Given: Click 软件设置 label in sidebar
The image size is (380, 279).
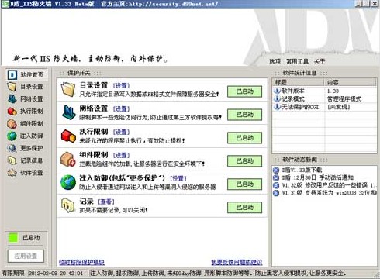Looking at the screenshot, I should pos(32,173).
